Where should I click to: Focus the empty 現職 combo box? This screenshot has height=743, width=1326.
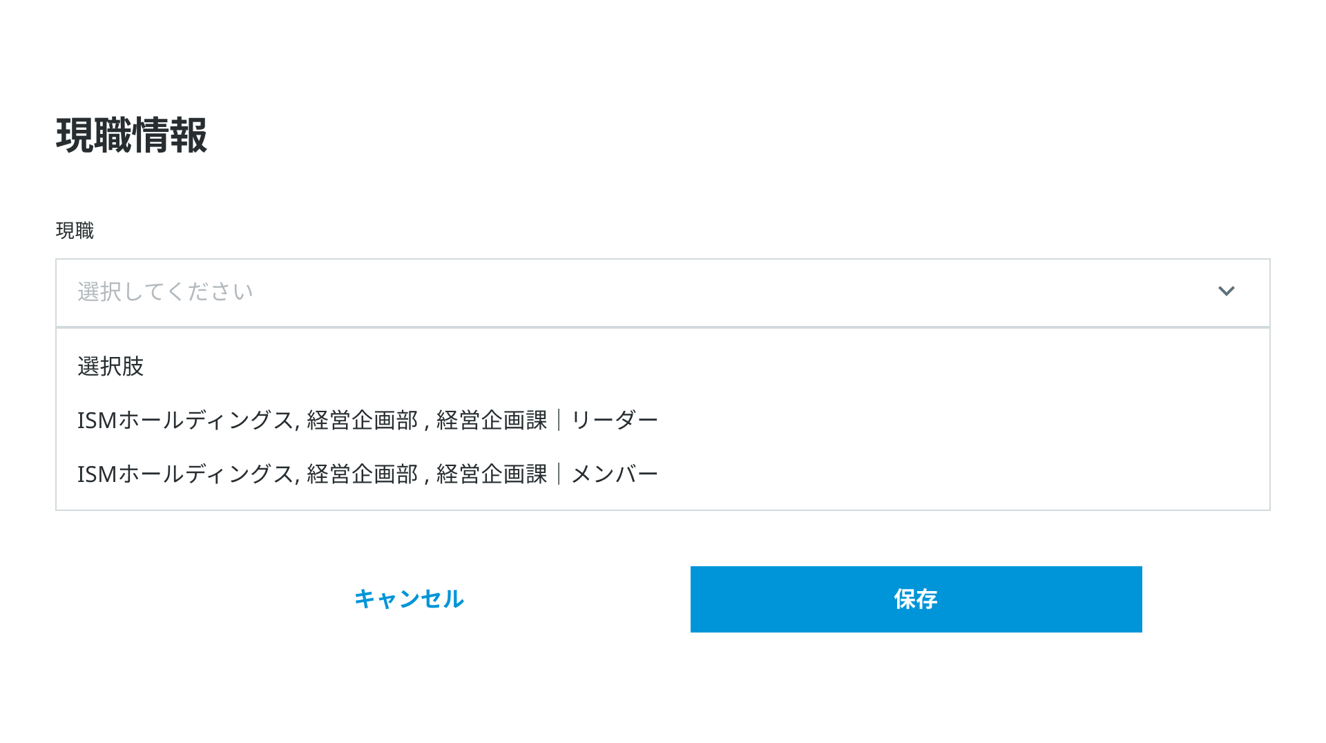point(663,293)
